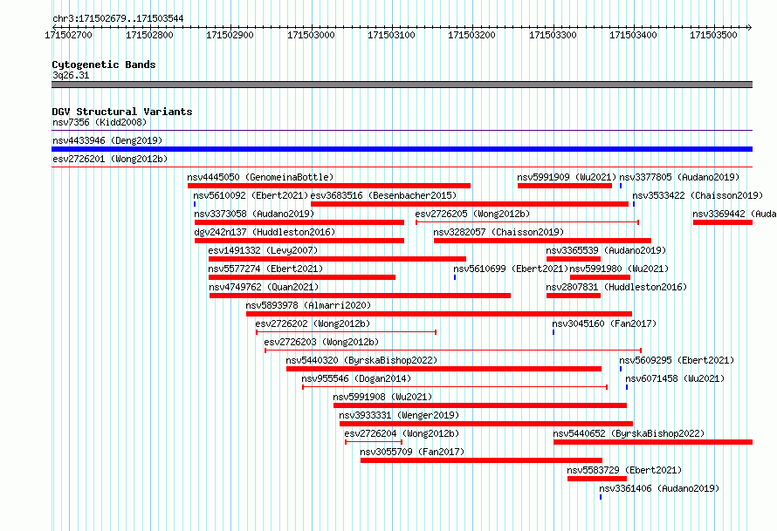The width and height of the screenshot is (777, 531).
Task: Click the red bar under esv1491332
Action: click(338, 259)
